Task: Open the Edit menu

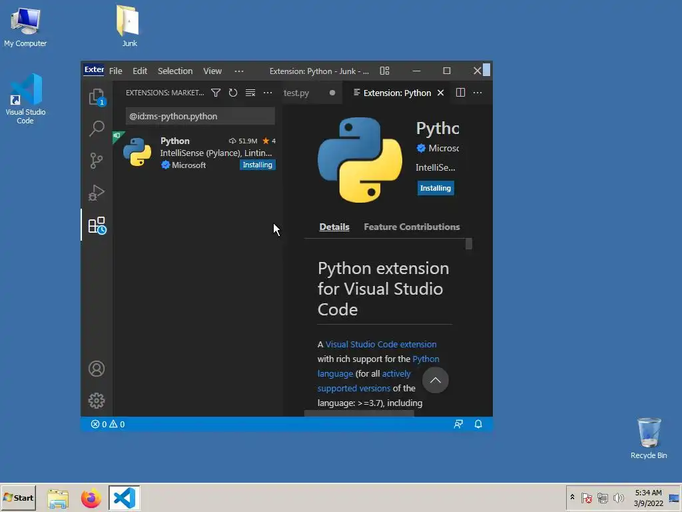Action: coord(140,71)
